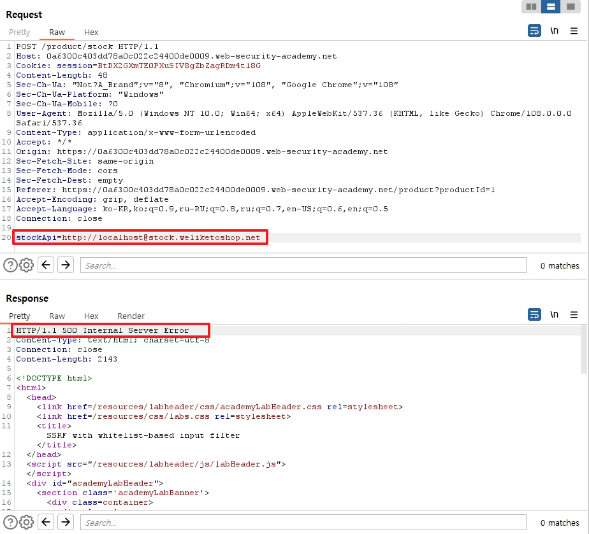Click the labs.css link line
589x534 pixels.
(x=164, y=416)
